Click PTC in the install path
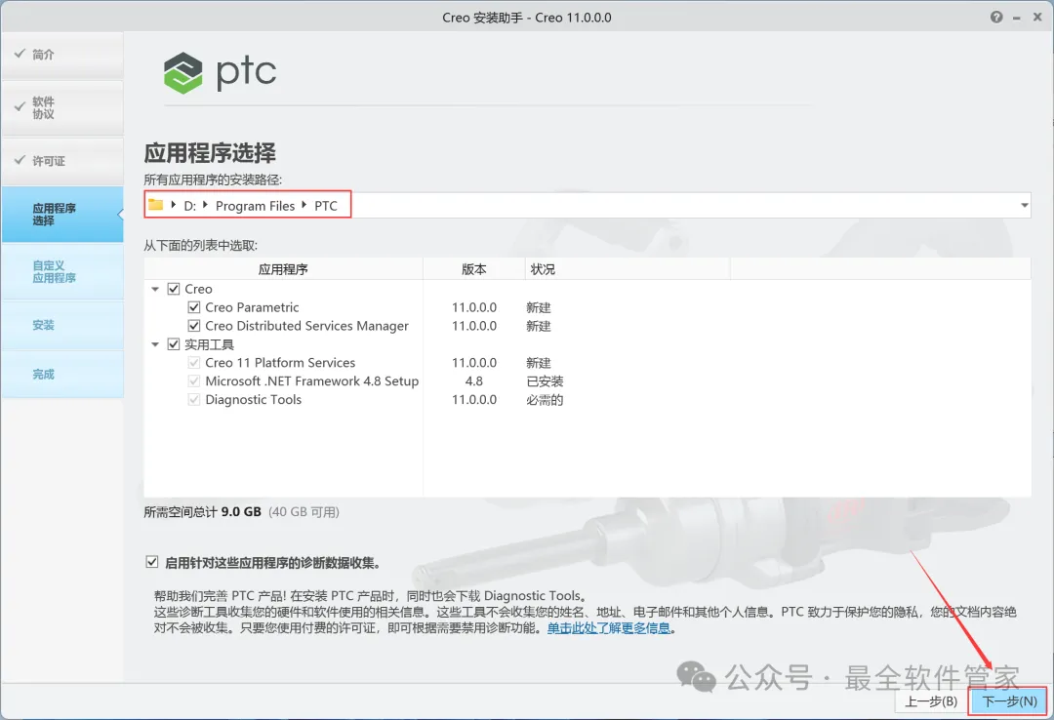Viewport: 1054px width, 720px height. (x=326, y=206)
